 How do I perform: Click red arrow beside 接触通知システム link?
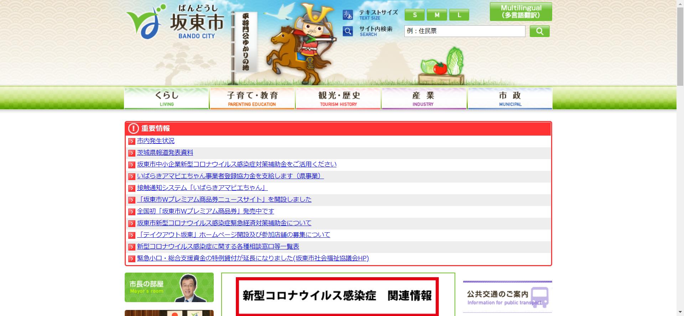coord(132,189)
